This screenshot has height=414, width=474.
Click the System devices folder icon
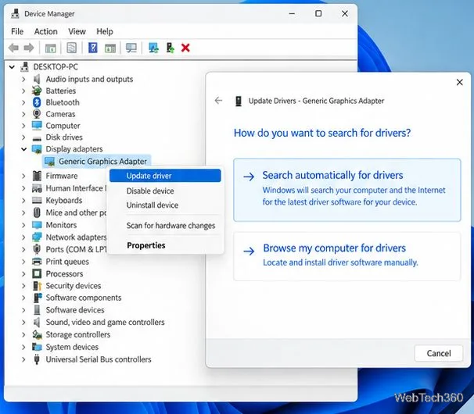coord(37,347)
